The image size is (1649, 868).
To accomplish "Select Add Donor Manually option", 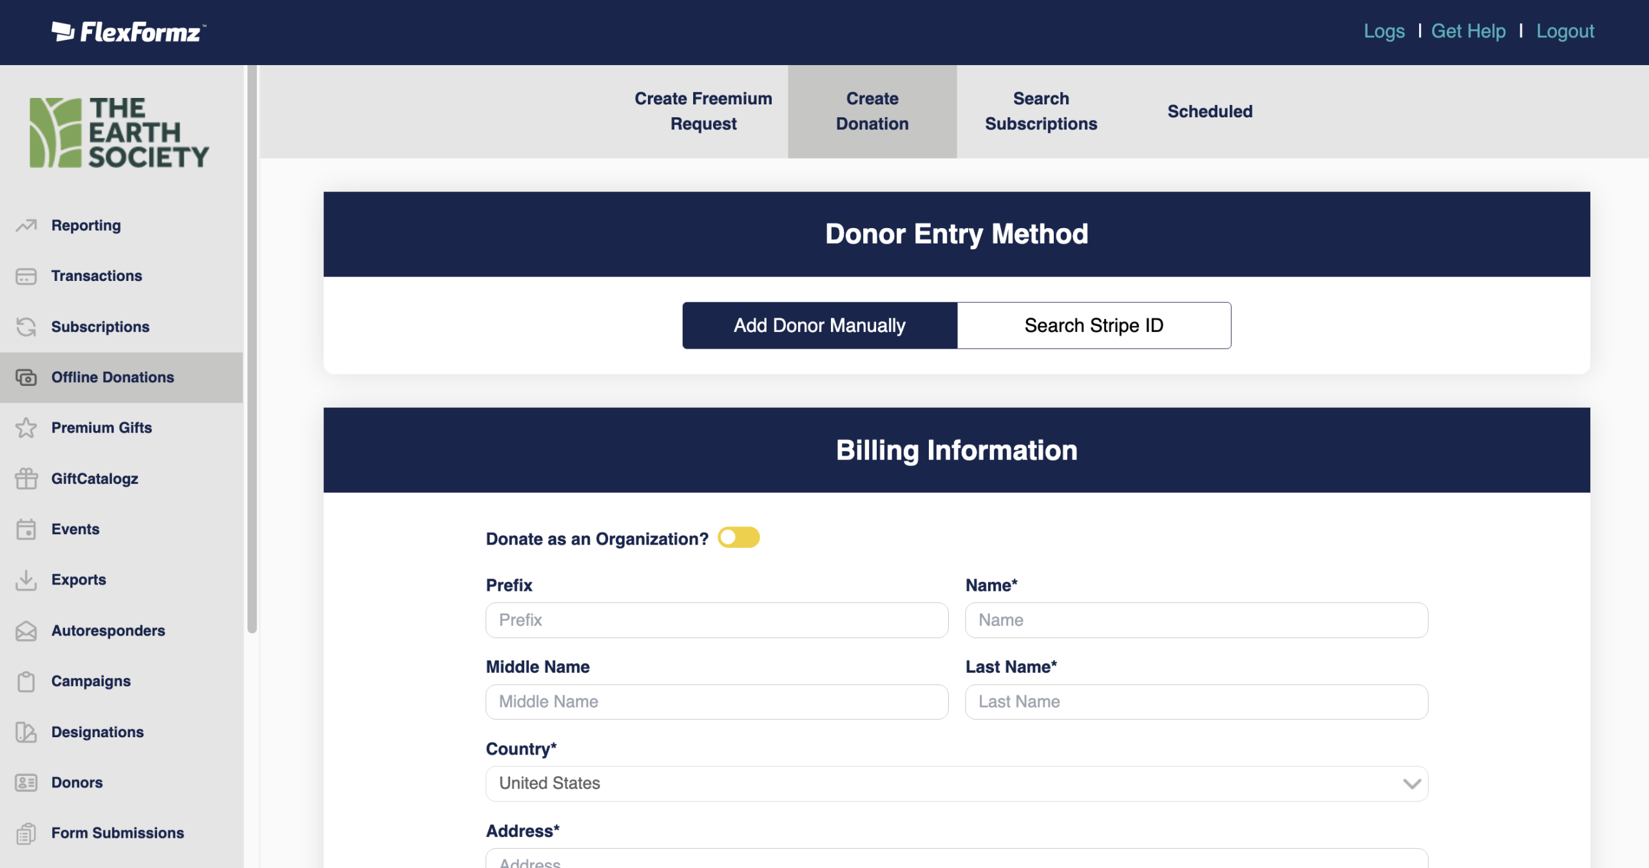I will 819,325.
